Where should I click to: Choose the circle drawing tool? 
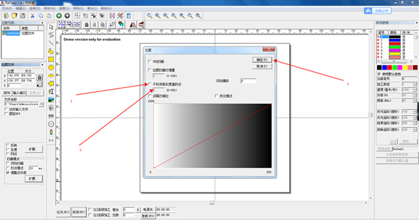click(x=51, y=68)
